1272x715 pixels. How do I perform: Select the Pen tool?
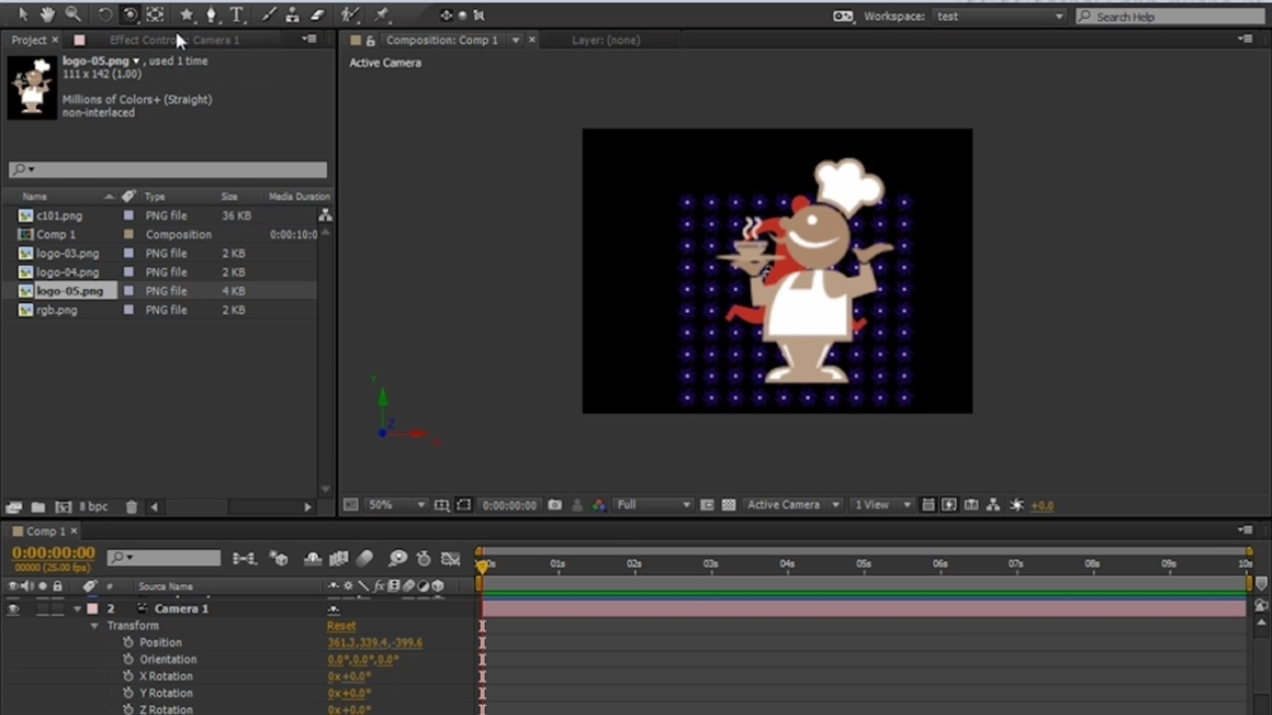pos(211,15)
